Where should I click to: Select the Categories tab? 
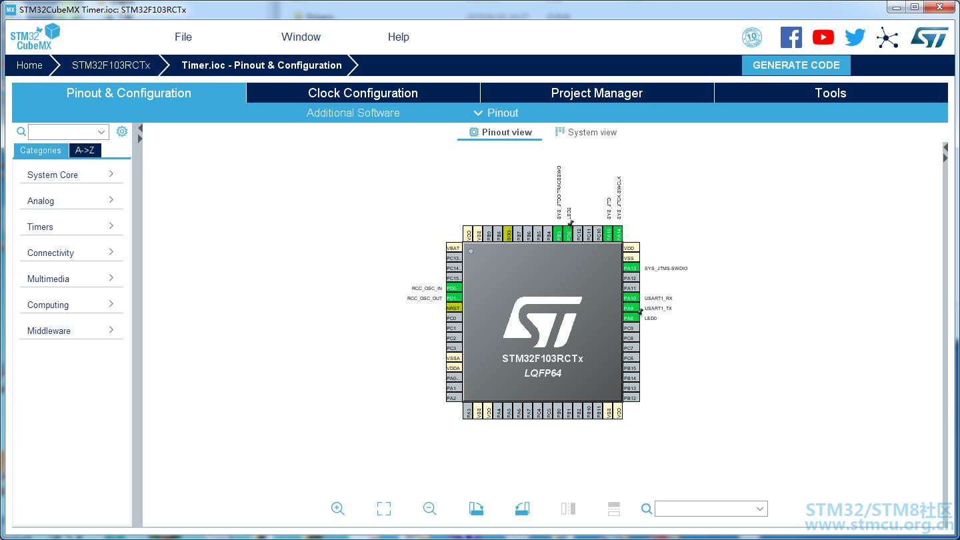41,150
